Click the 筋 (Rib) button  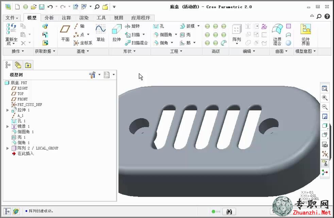(x=185, y=43)
